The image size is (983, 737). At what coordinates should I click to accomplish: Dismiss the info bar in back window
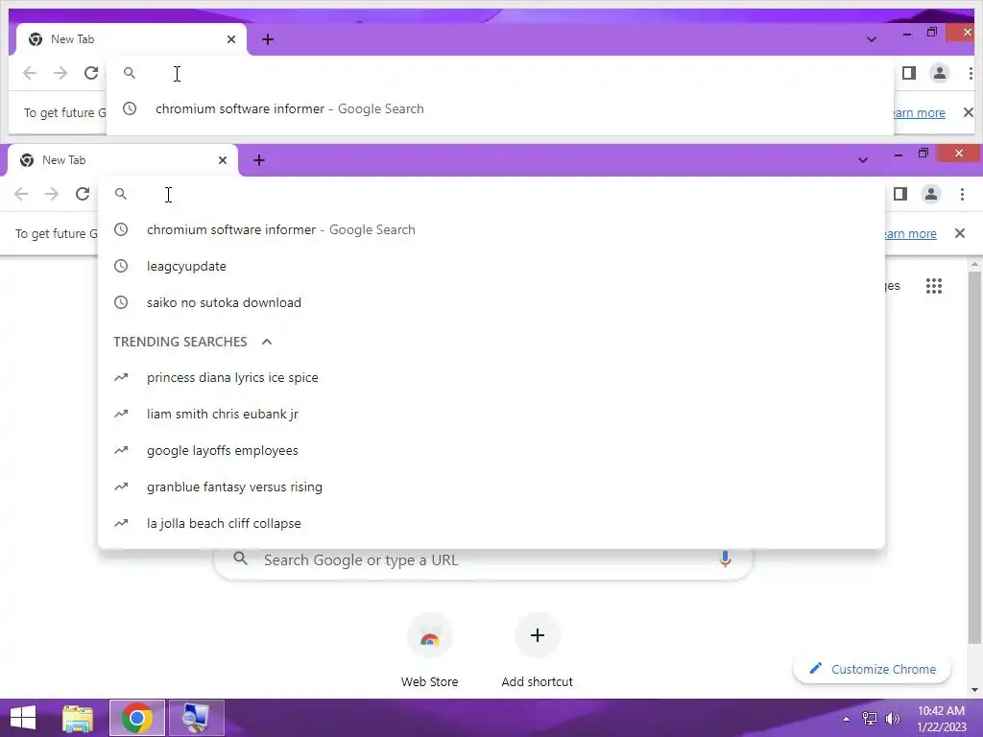(969, 112)
